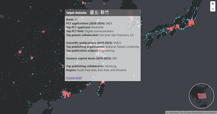Select the Xi'an red cluster in central China

click(43, 32)
